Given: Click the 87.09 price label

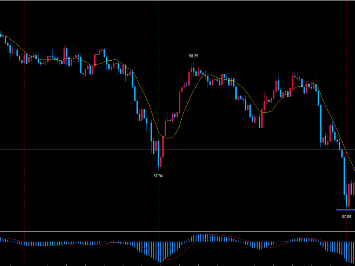Looking at the screenshot, I should pos(346,217).
